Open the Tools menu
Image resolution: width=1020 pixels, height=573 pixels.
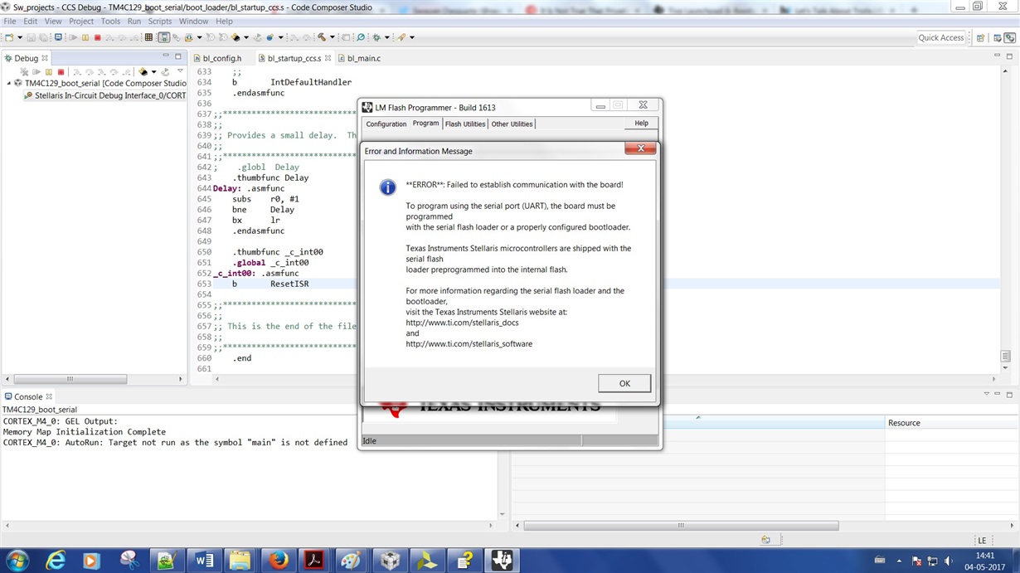click(110, 21)
